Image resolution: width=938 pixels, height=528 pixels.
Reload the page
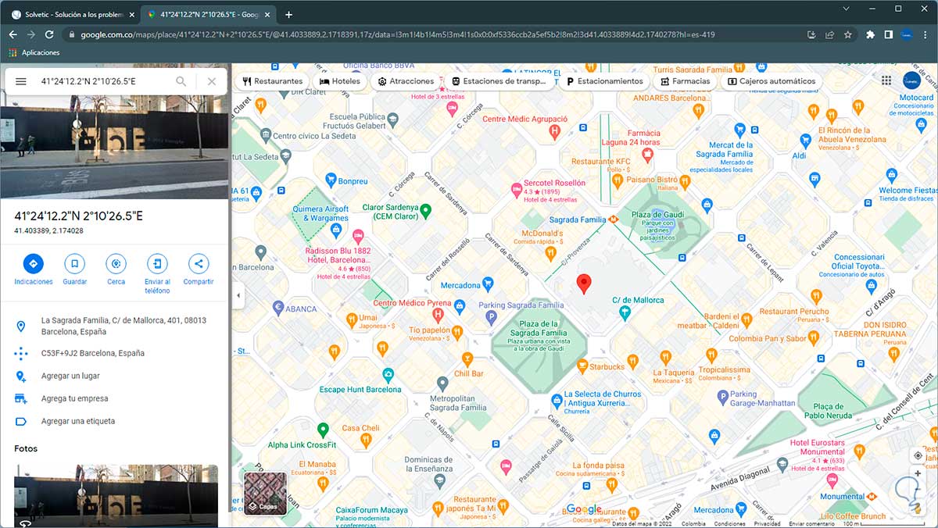click(49, 34)
